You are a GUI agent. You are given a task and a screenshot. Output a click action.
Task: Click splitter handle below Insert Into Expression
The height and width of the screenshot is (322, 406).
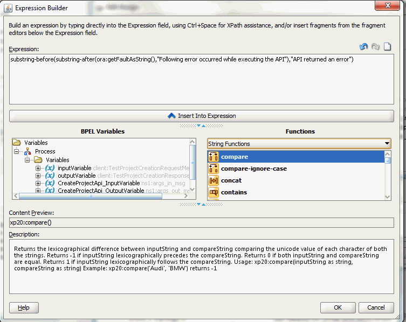click(x=201, y=125)
